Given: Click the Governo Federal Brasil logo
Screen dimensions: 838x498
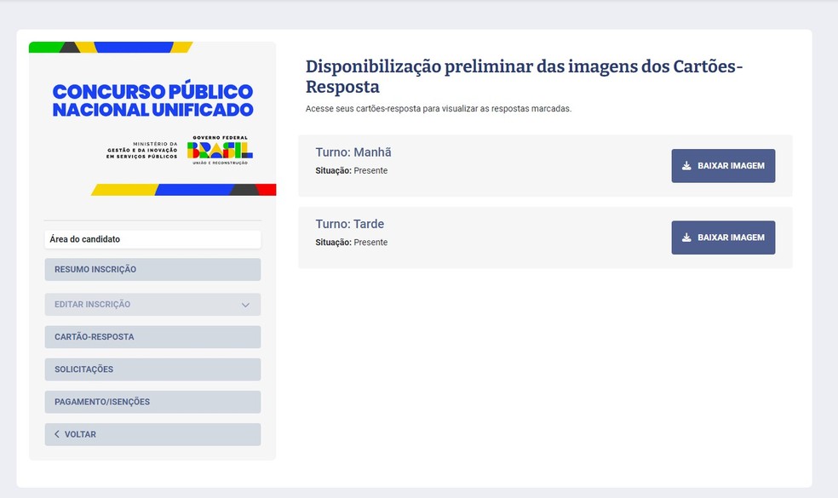Looking at the screenshot, I should pyautogui.click(x=220, y=150).
